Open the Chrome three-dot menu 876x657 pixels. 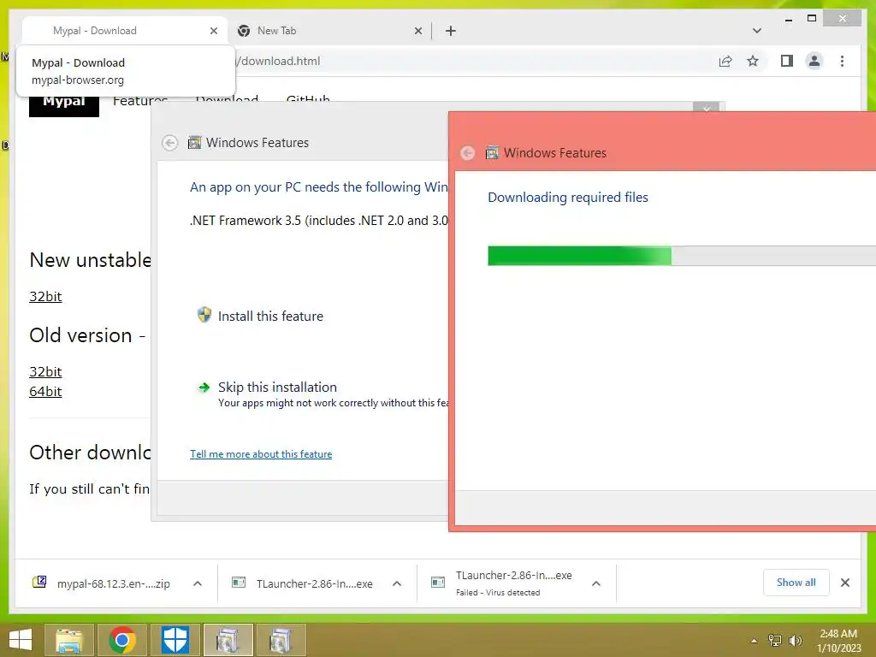coord(842,61)
